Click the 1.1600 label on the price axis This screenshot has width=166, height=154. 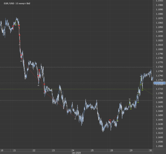[x=159, y=137]
